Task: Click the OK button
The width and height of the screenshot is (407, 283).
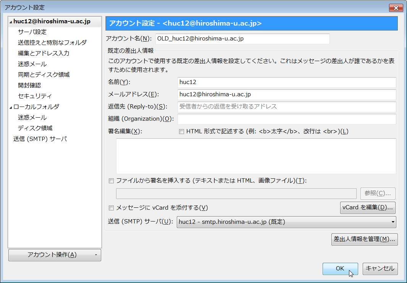Action: tap(340, 269)
